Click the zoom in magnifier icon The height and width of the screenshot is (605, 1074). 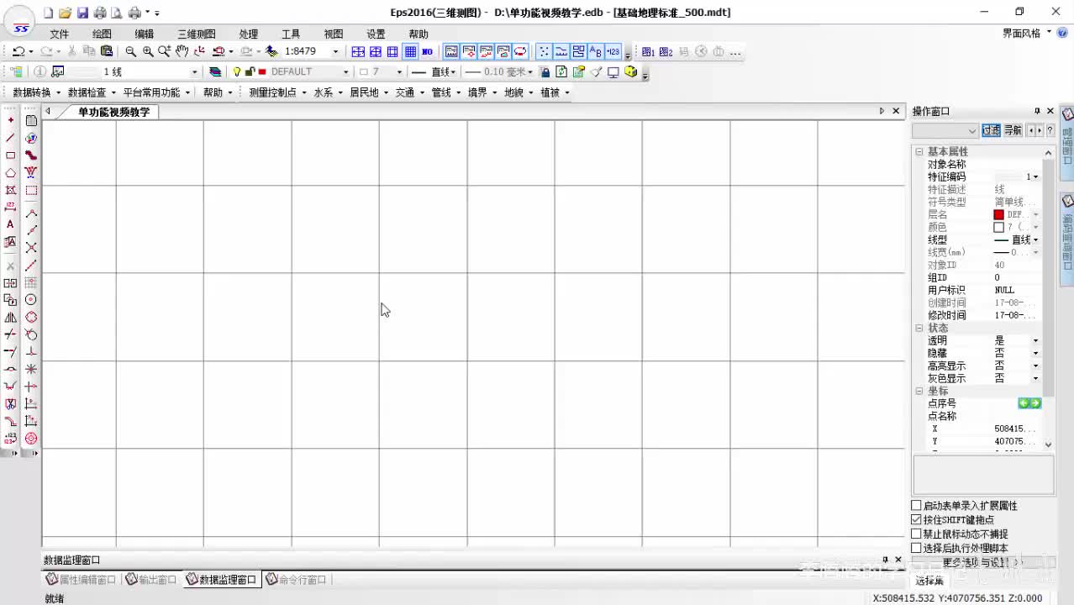(x=148, y=51)
